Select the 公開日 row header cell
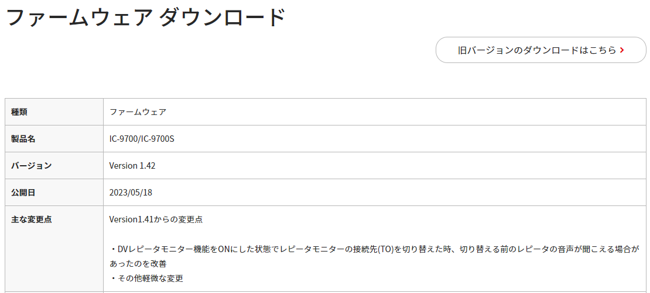This screenshot has width=650, height=293. pos(54,192)
